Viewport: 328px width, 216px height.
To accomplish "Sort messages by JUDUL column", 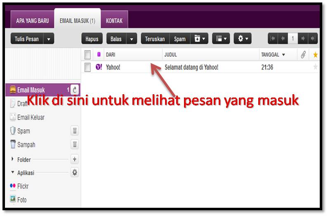I will click(x=170, y=55).
